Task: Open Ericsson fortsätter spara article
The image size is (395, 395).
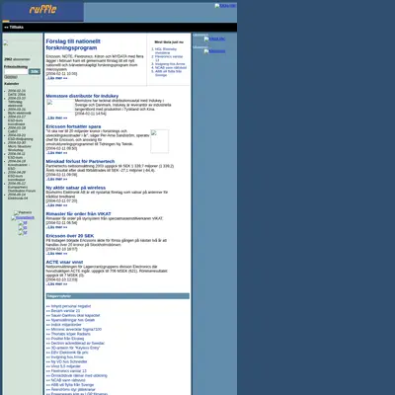Action: tap(73, 126)
